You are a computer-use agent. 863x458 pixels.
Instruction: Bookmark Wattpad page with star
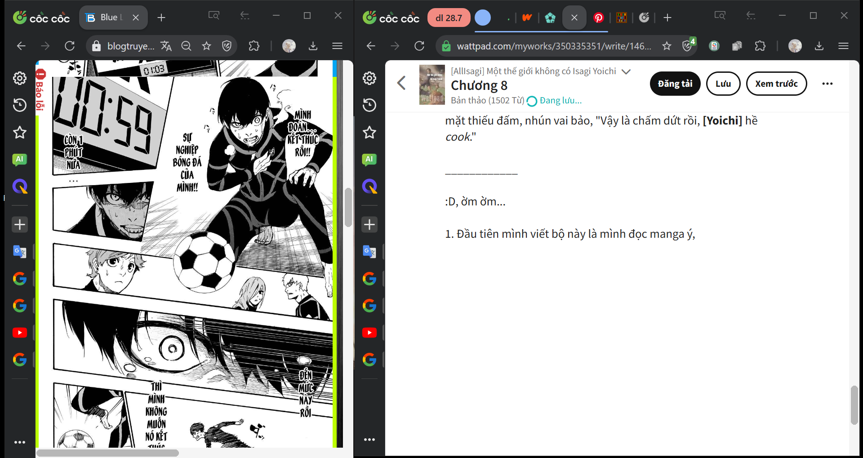coord(667,46)
